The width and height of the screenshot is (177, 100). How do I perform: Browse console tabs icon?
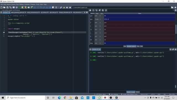click(90, 49)
